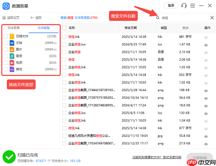Sort by the 类型 column header
The height and width of the screenshot is (166, 216).
pos(164,28)
